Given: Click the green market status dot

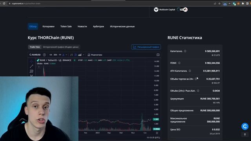Looking at the screenshot, I should pos(75,60).
